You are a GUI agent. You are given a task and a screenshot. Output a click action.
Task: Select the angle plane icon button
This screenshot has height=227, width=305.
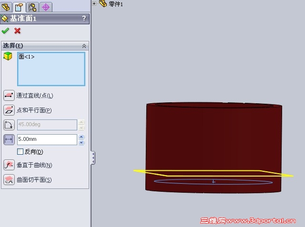point(9,125)
